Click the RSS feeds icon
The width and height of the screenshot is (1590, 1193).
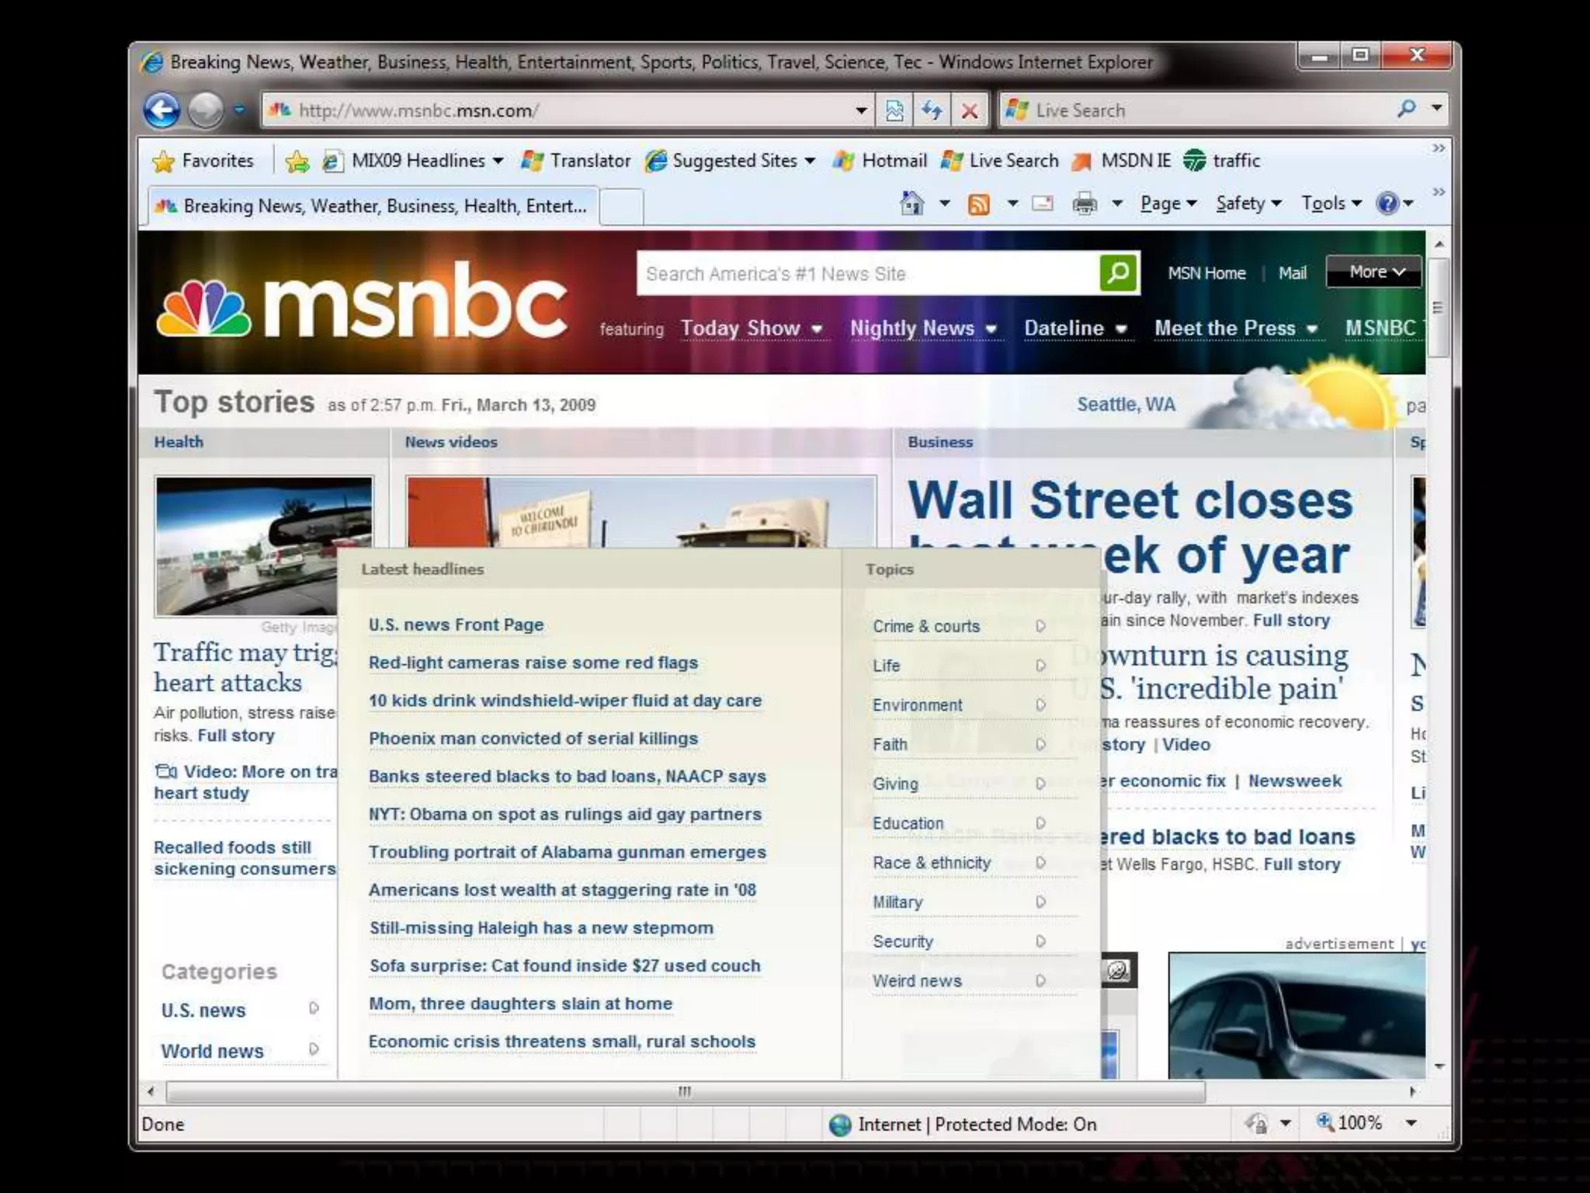(x=978, y=204)
